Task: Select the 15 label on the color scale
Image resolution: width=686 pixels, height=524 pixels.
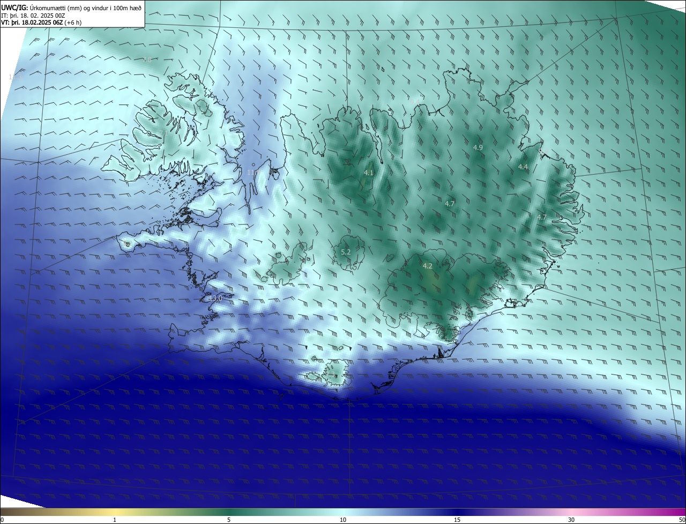Action: click(457, 520)
